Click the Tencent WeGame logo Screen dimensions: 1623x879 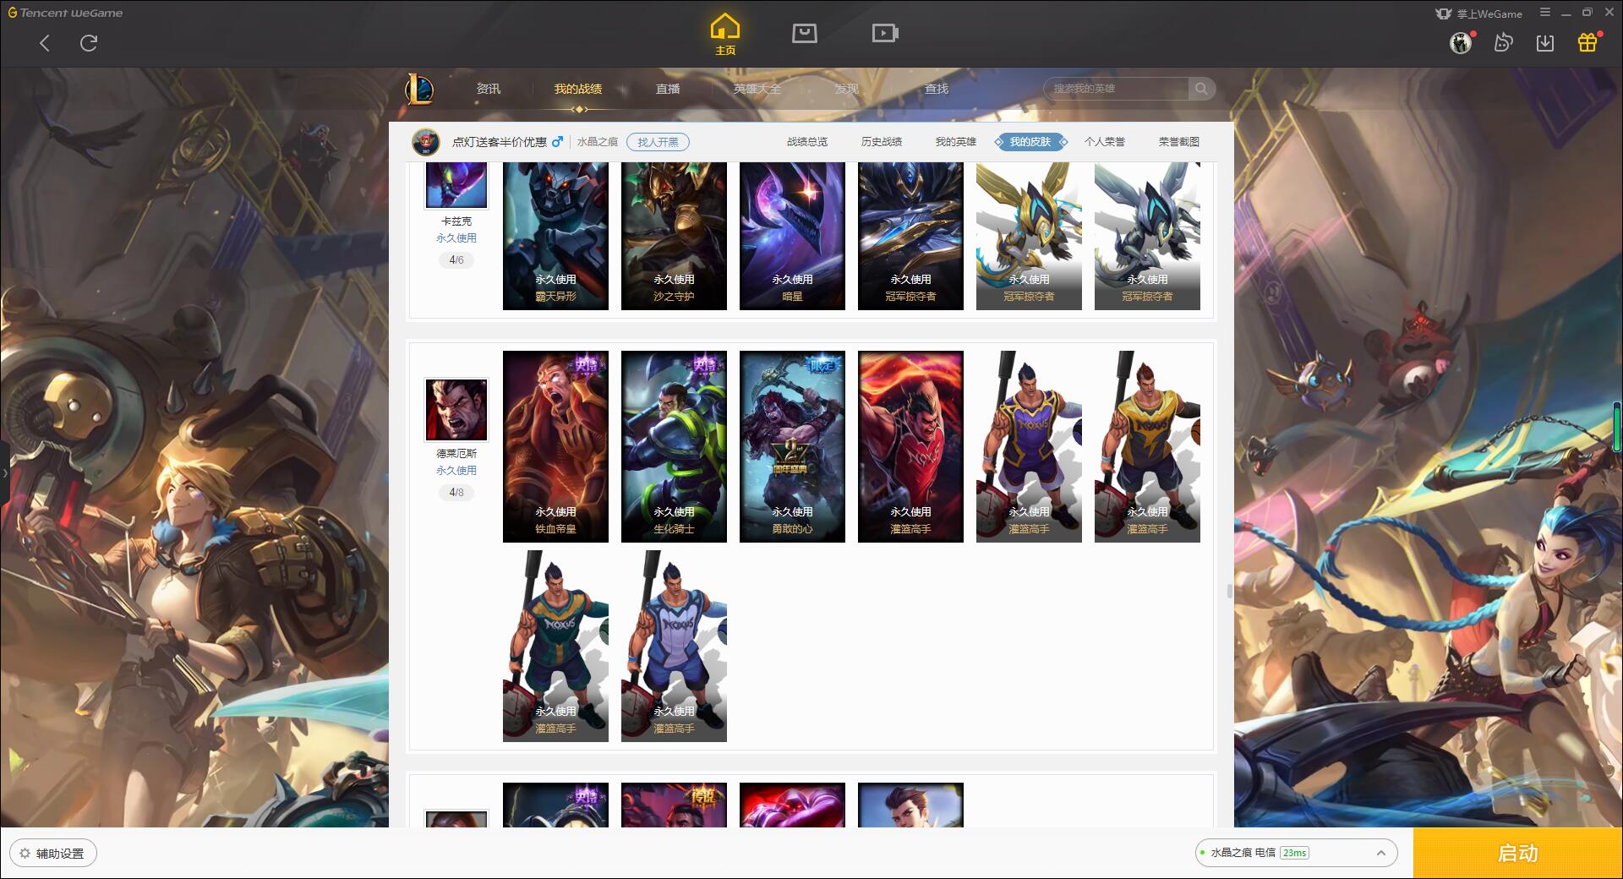tap(65, 13)
